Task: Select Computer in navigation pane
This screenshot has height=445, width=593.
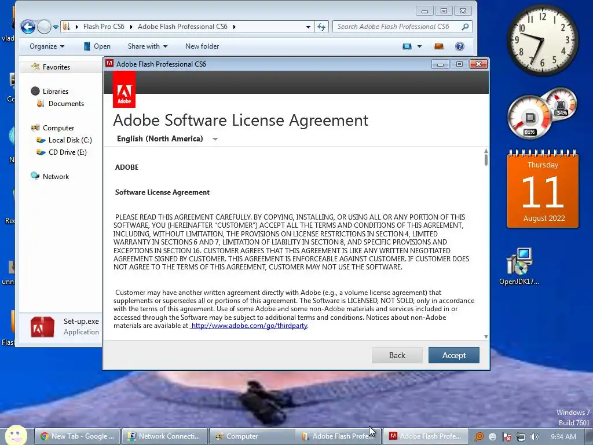Action: point(58,128)
